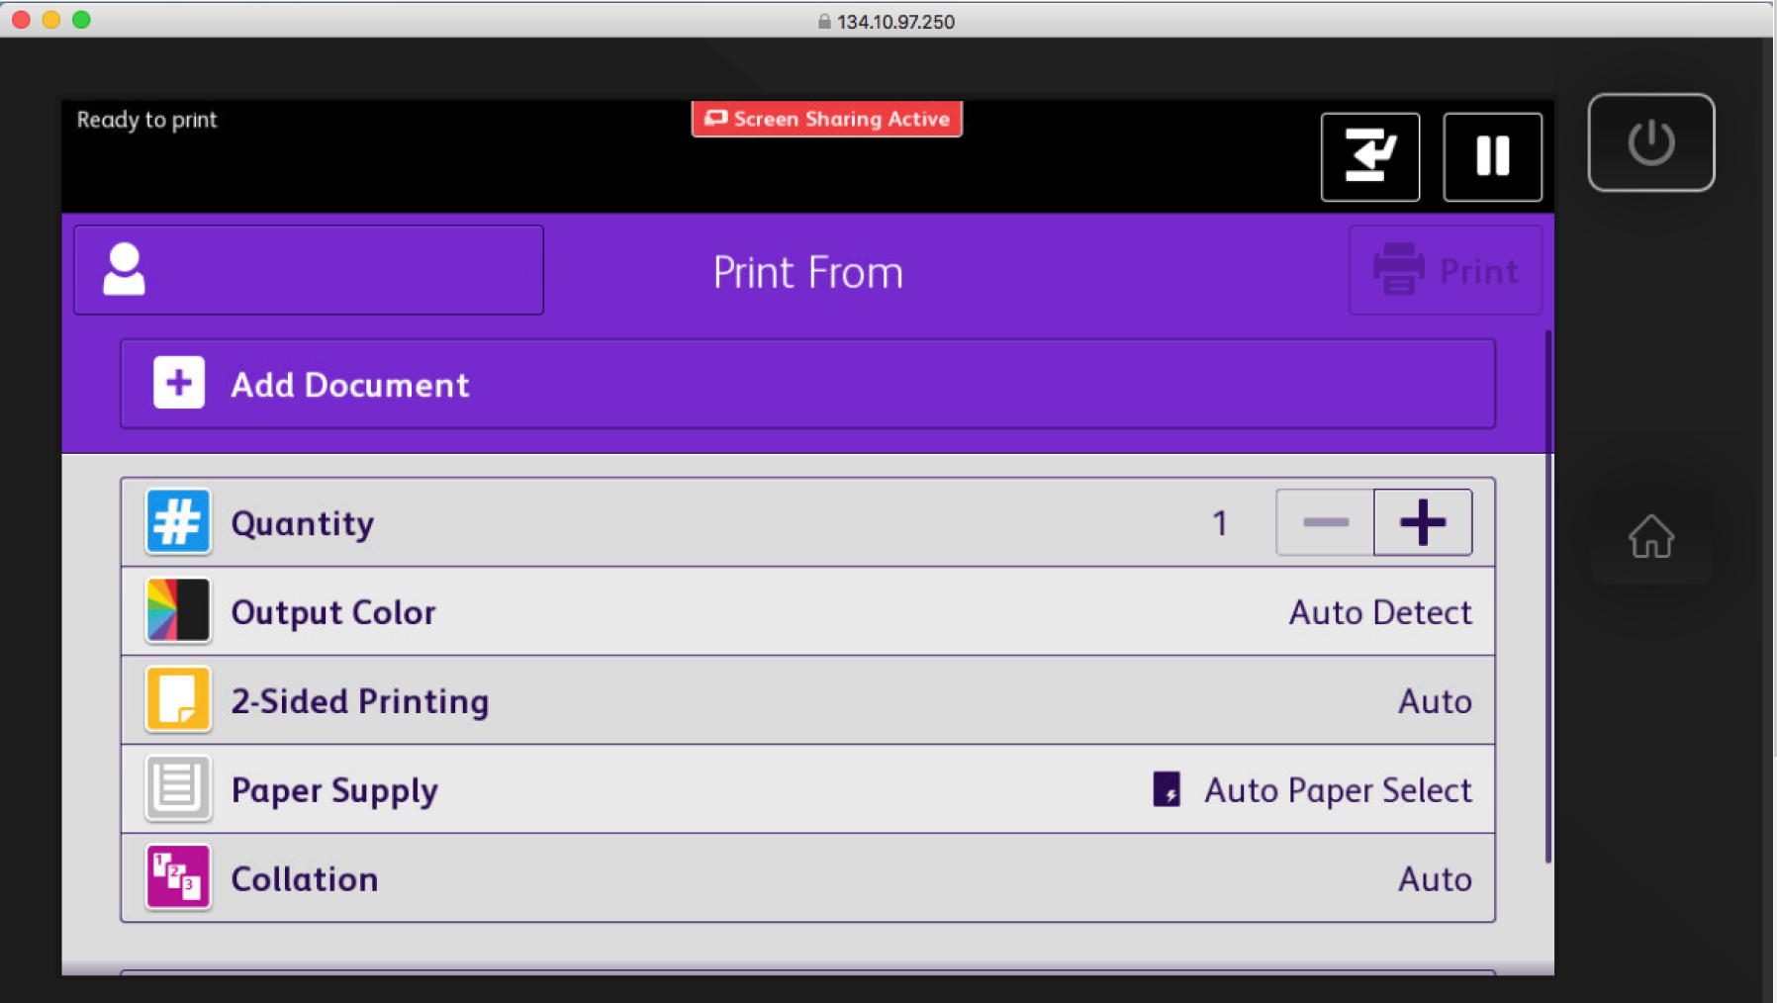This screenshot has width=1777, height=1003.
Task: Click the Screen Sharing Active badge
Action: [x=826, y=119]
